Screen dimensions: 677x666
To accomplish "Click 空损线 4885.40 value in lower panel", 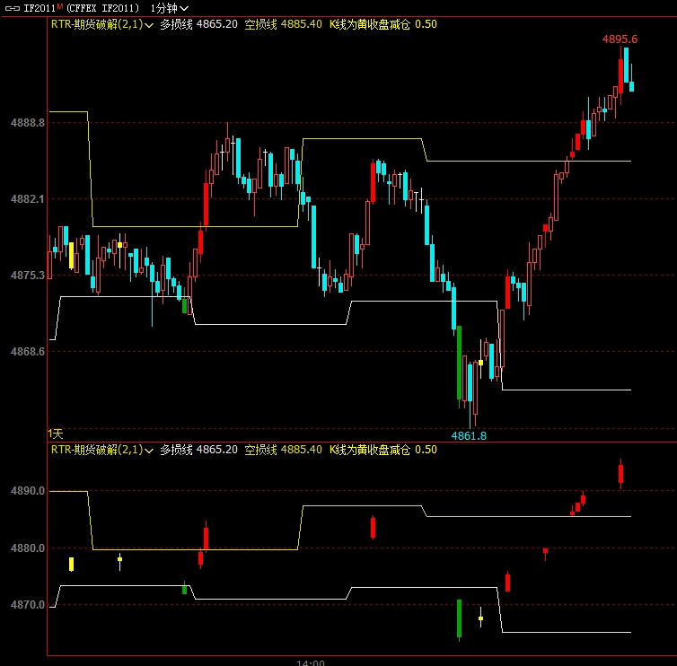I will 283,450.
